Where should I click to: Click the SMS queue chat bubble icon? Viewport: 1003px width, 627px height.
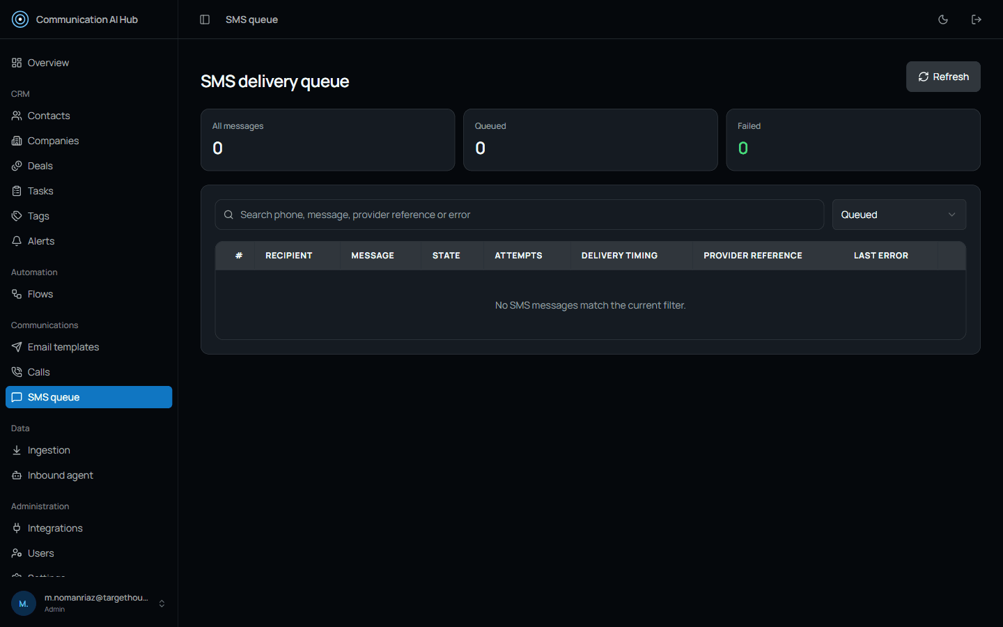[17, 397]
